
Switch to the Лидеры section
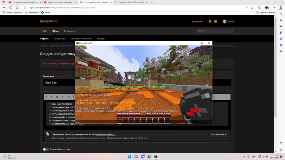(x=101, y=39)
